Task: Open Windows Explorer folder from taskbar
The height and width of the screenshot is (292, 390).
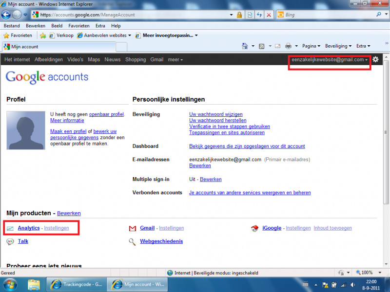Action: [34, 284]
